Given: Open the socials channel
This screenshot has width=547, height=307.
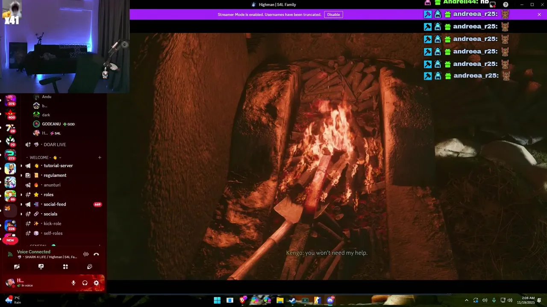Looking at the screenshot, I should (50, 214).
